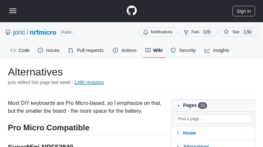The image size is (263, 147).
Task: Open the joric owner profile link
Action: coord(19,32)
